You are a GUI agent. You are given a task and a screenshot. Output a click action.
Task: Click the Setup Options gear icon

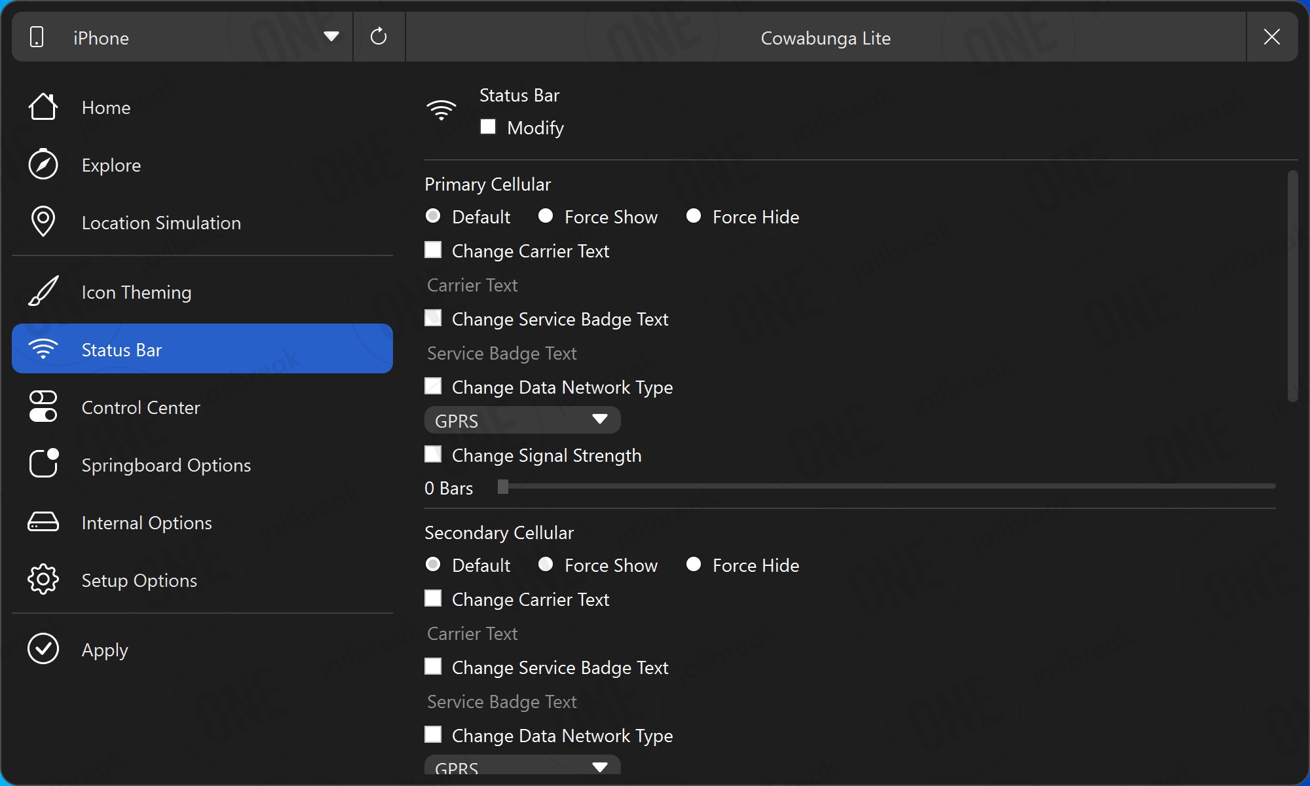[x=43, y=579]
